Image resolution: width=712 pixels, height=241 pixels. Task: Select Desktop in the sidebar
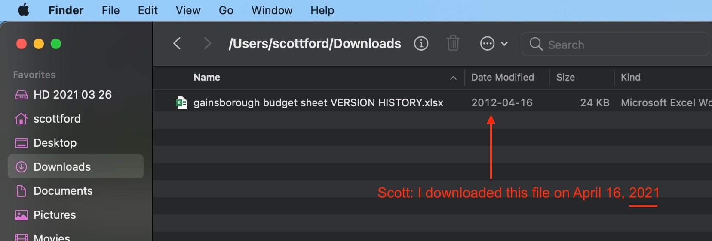pyautogui.click(x=55, y=143)
